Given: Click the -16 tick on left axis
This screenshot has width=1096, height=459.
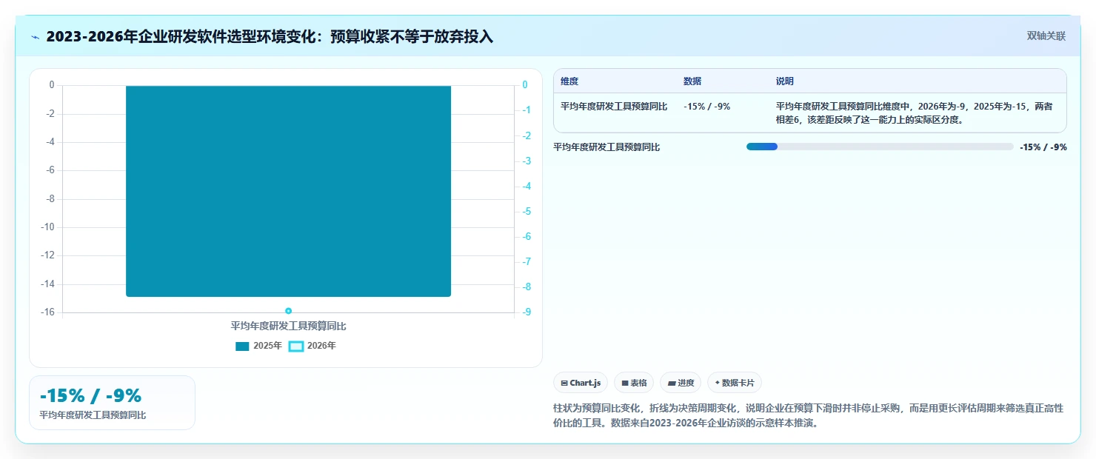Looking at the screenshot, I should click(x=47, y=312).
